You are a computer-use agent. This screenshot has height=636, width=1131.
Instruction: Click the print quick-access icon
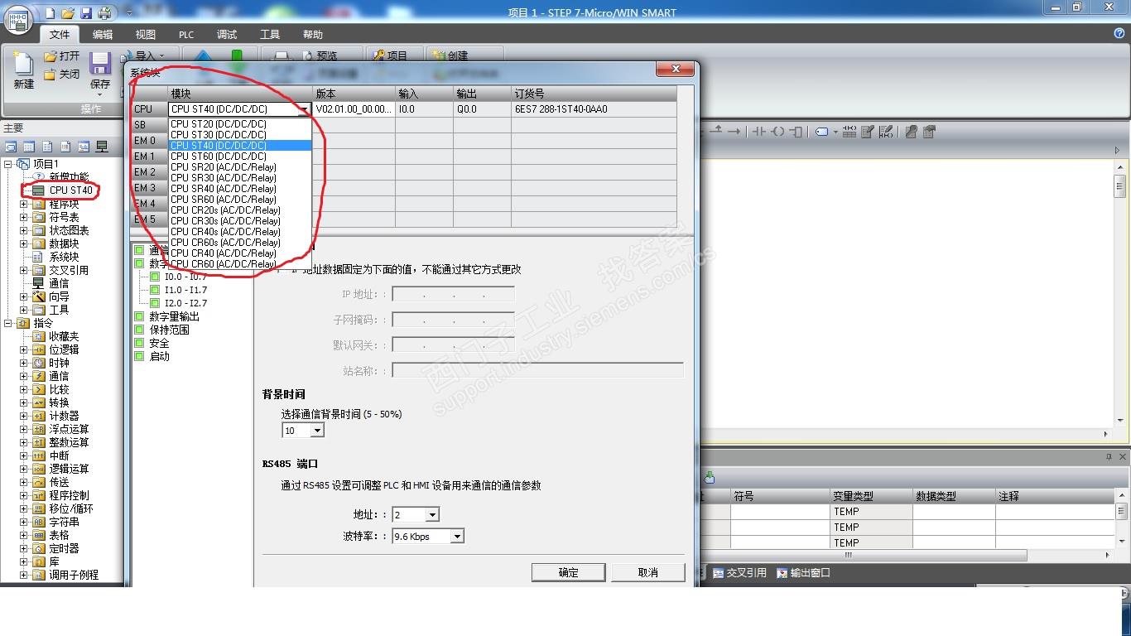[104, 12]
